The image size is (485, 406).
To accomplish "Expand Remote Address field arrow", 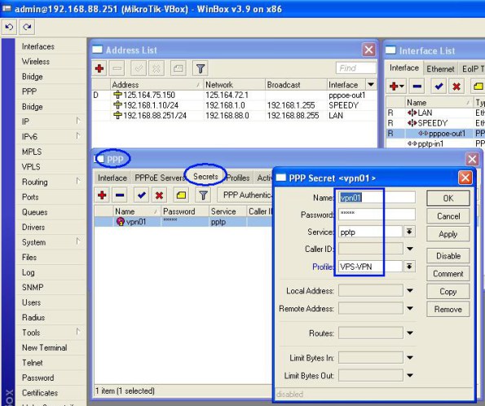I will (410, 308).
